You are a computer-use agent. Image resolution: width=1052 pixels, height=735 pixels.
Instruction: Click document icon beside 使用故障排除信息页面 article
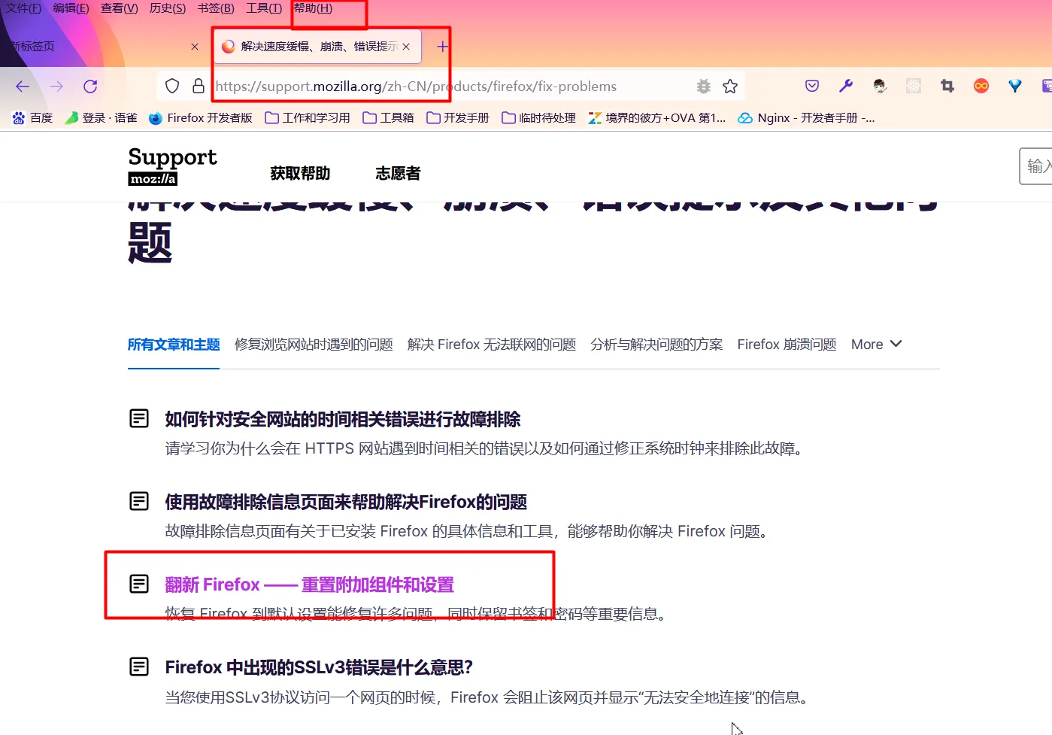pos(139,501)
